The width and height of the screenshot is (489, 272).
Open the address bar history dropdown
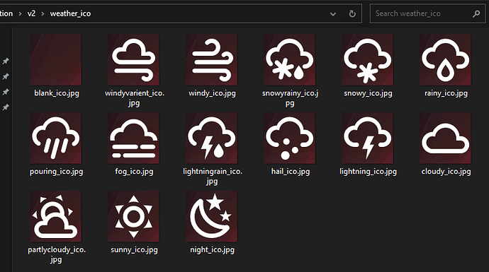click(x=333, y=14)
